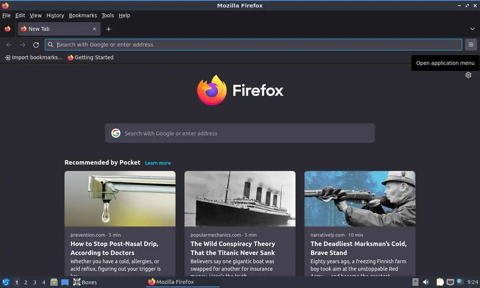Click the reload page button

click(36, 45)
